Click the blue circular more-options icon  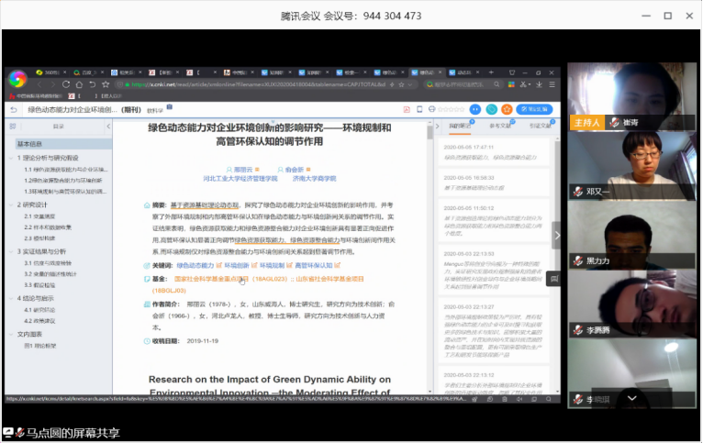click(x=475, y=109)
